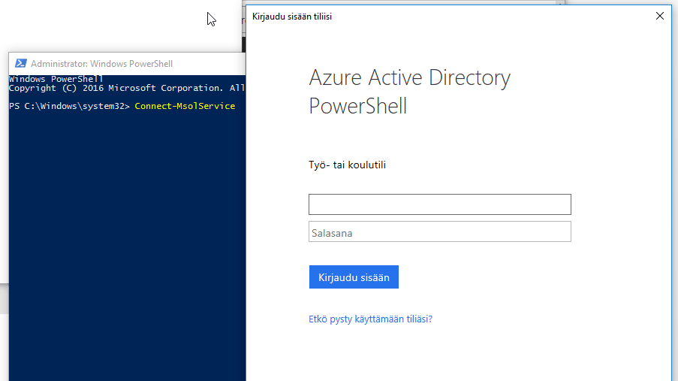Click the Kirjaudu sisään tiliisi dialog title
The height and width of the screenshot is (381, 678).
(292, 16)
